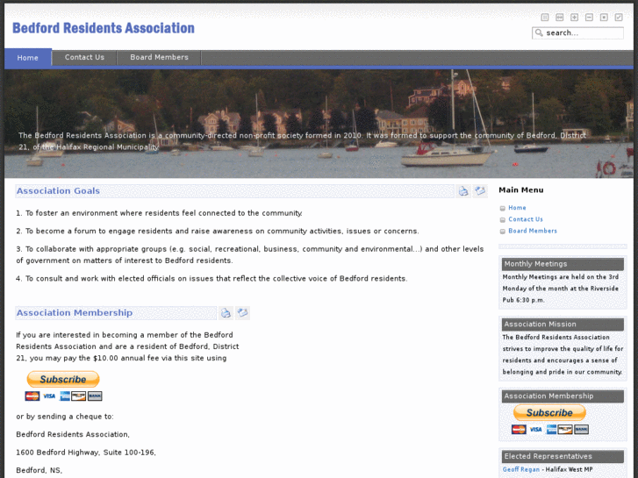
Task: Click goal 4 'To consult and work with elected officials'
Action: pos(211,279)
